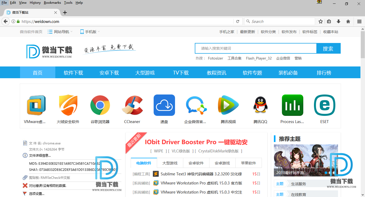Image resolution: width=365 pixels, height=197 pixels.
Task: Open the 2018最好玩手游 banner thumbnail
Action: click(306, 160)
